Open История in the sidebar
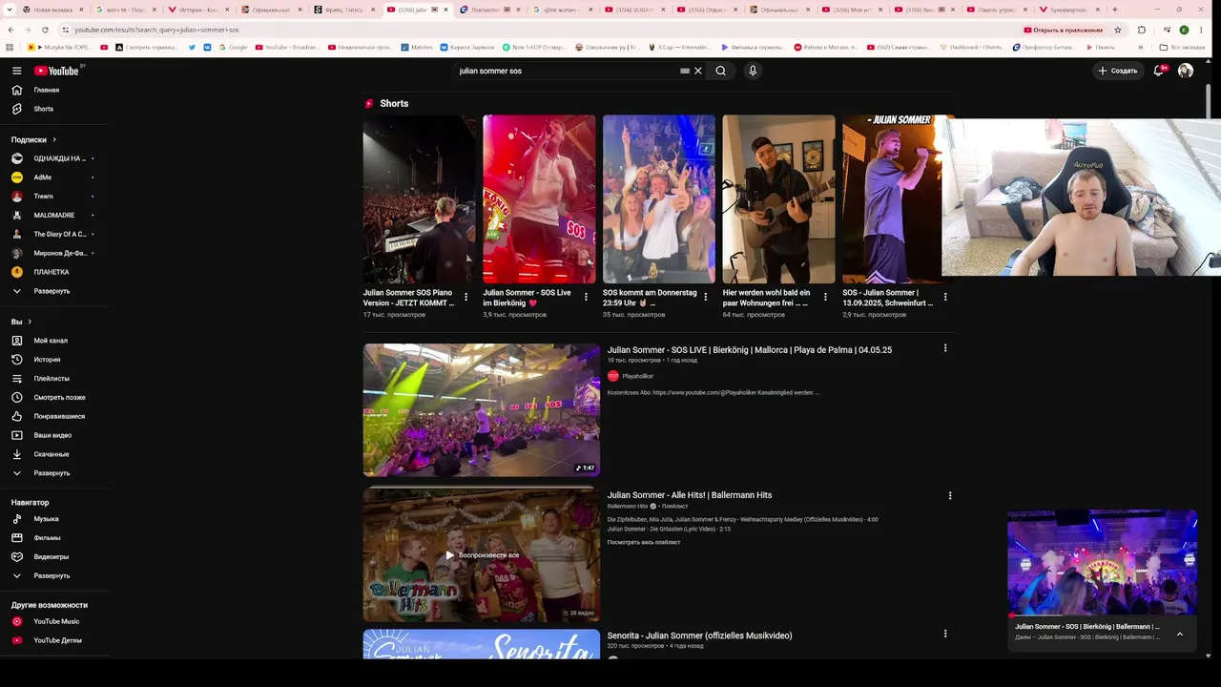This screenshot has height=687, width=1221. [47, 360]
